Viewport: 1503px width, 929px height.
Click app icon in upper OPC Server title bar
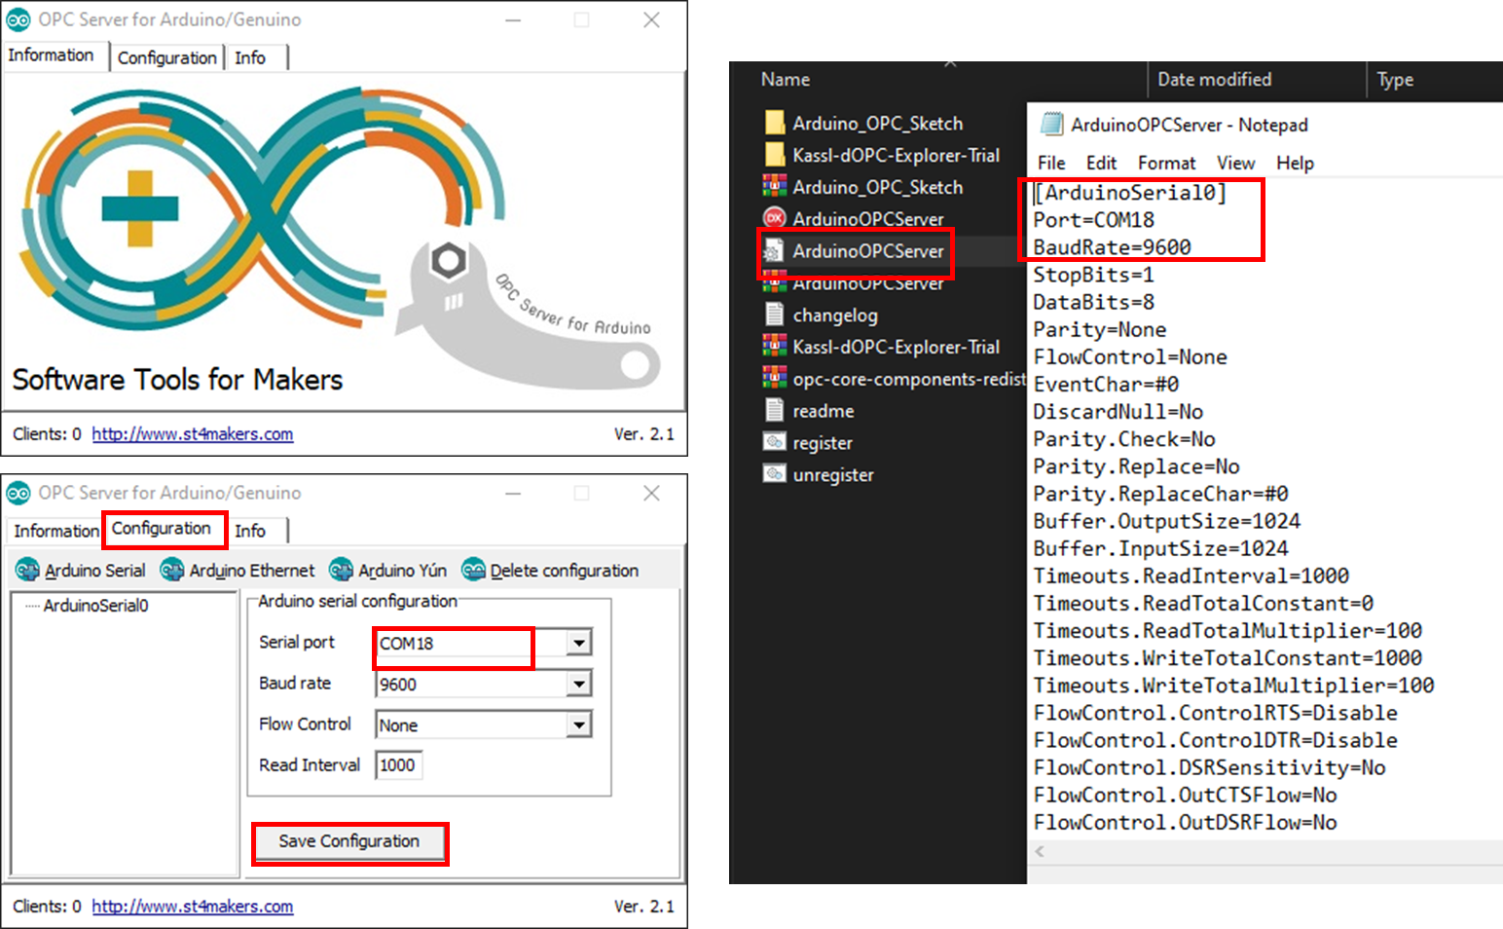[x=18, y=19]
